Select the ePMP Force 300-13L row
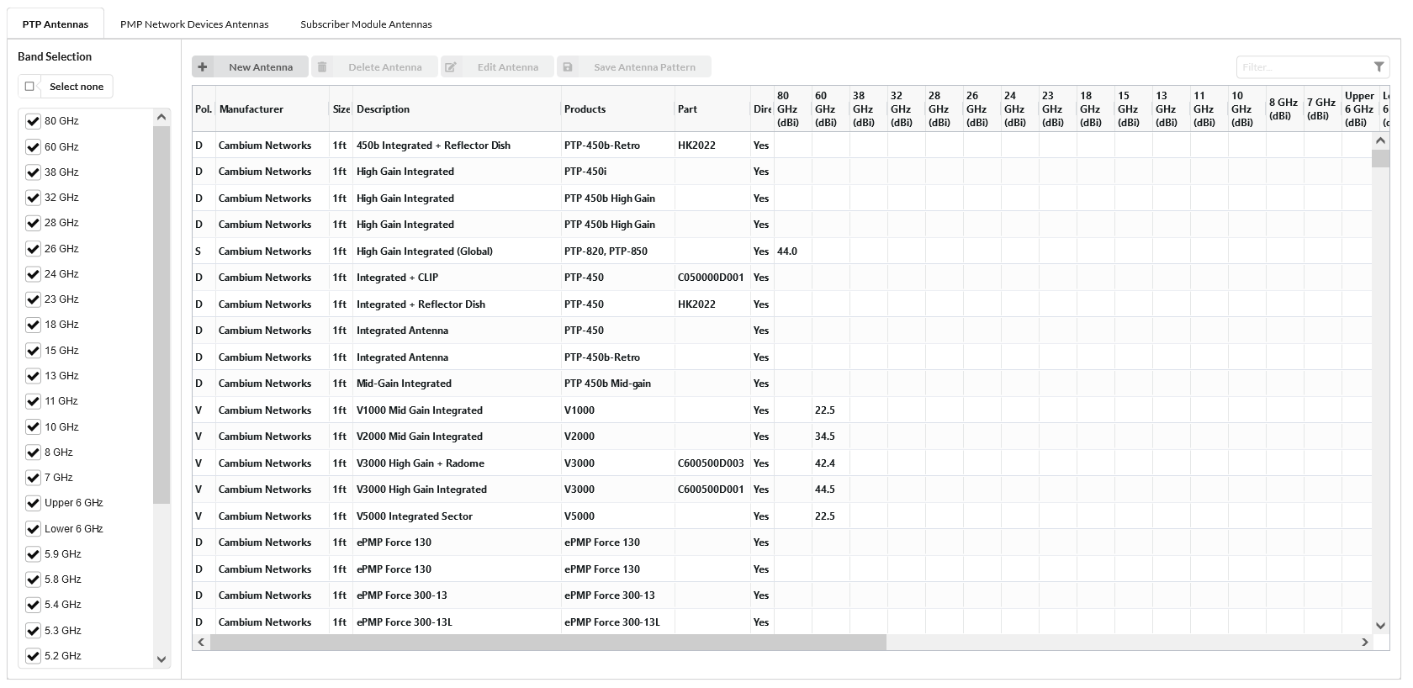Image resolution: width=1413 pixels, height=688 pixels. [x=781, y=622]
